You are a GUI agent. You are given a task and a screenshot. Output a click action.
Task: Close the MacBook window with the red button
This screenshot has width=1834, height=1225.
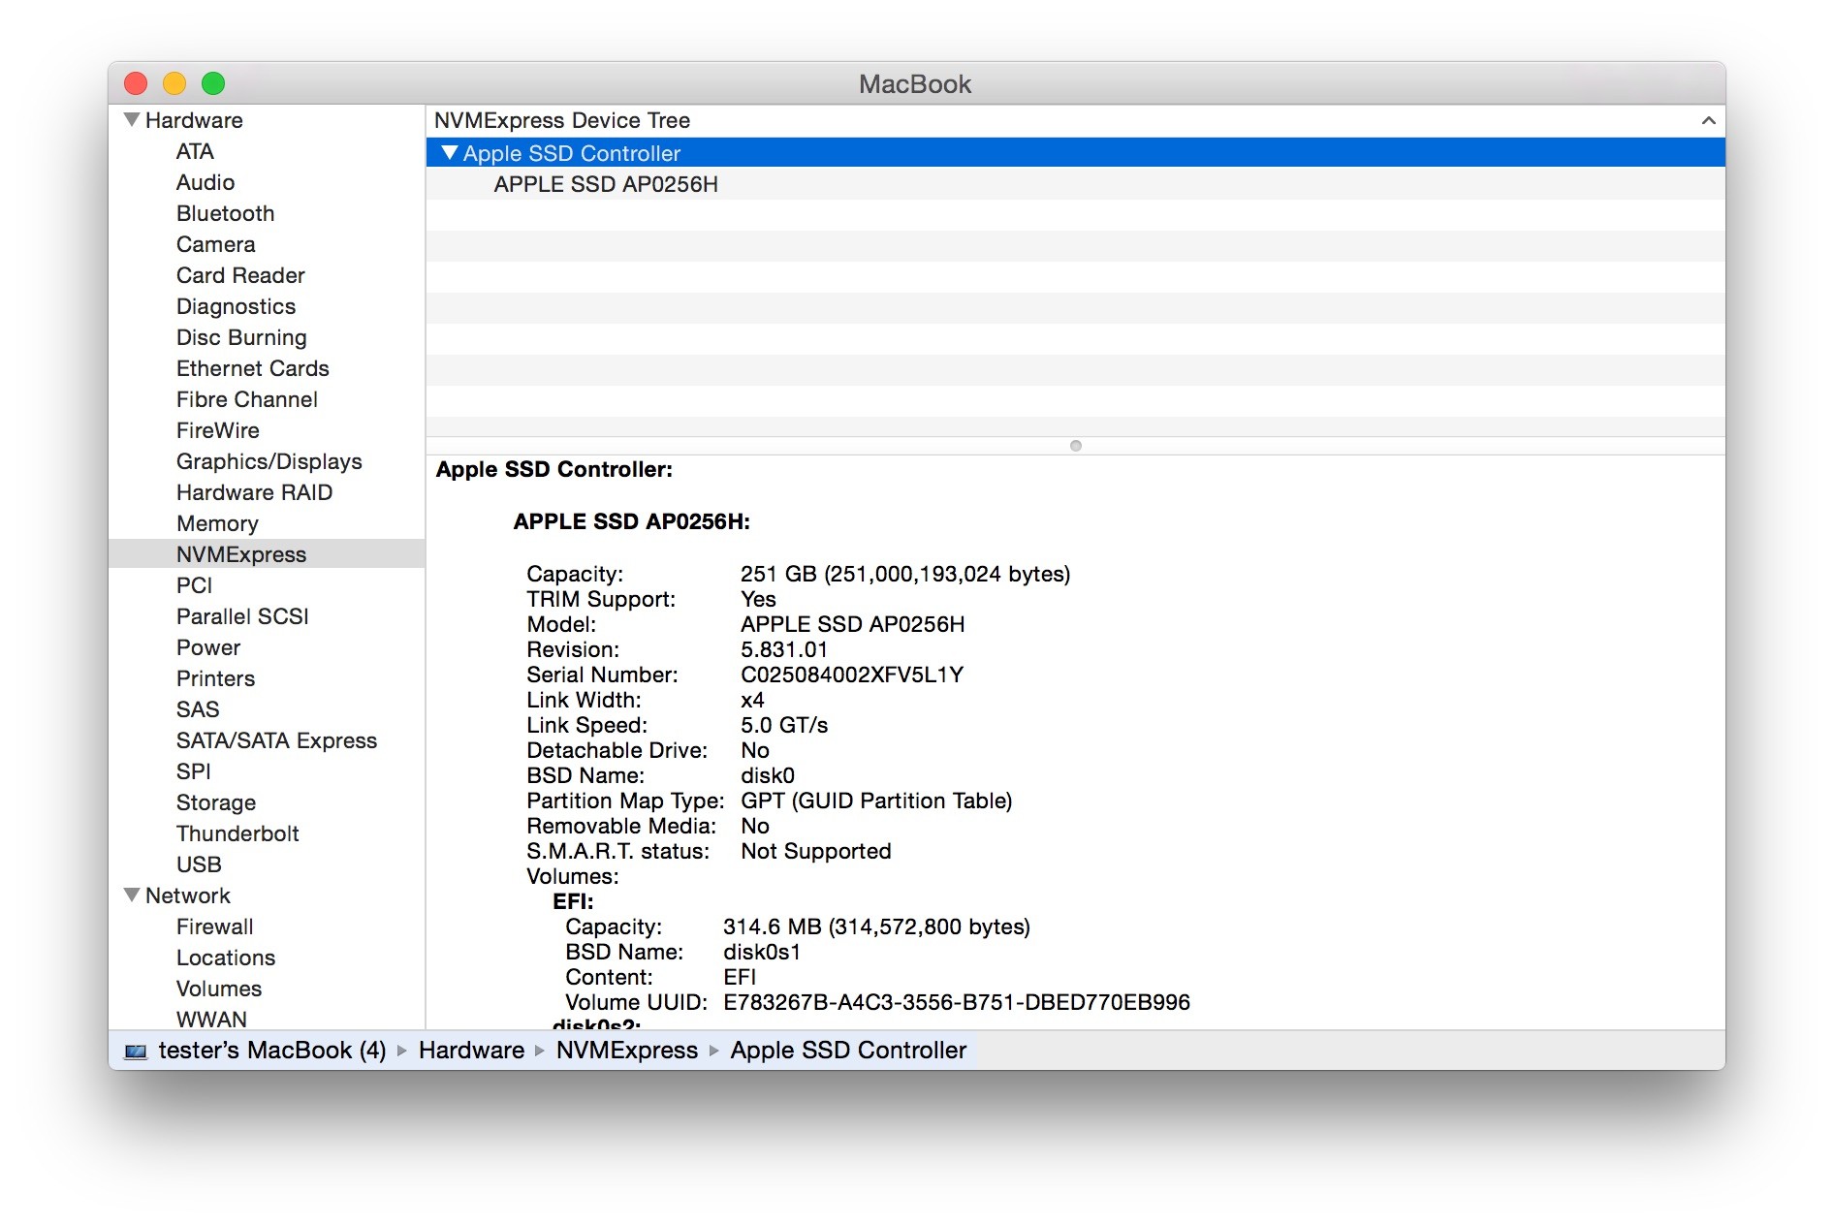tap(136, 83)
